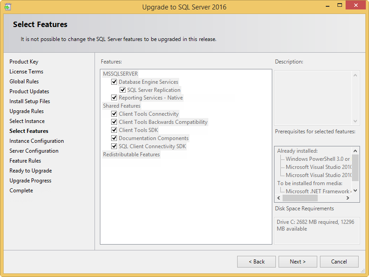Select the Redistributable Features tree node
Screen dimensions: 369x277
131,154
